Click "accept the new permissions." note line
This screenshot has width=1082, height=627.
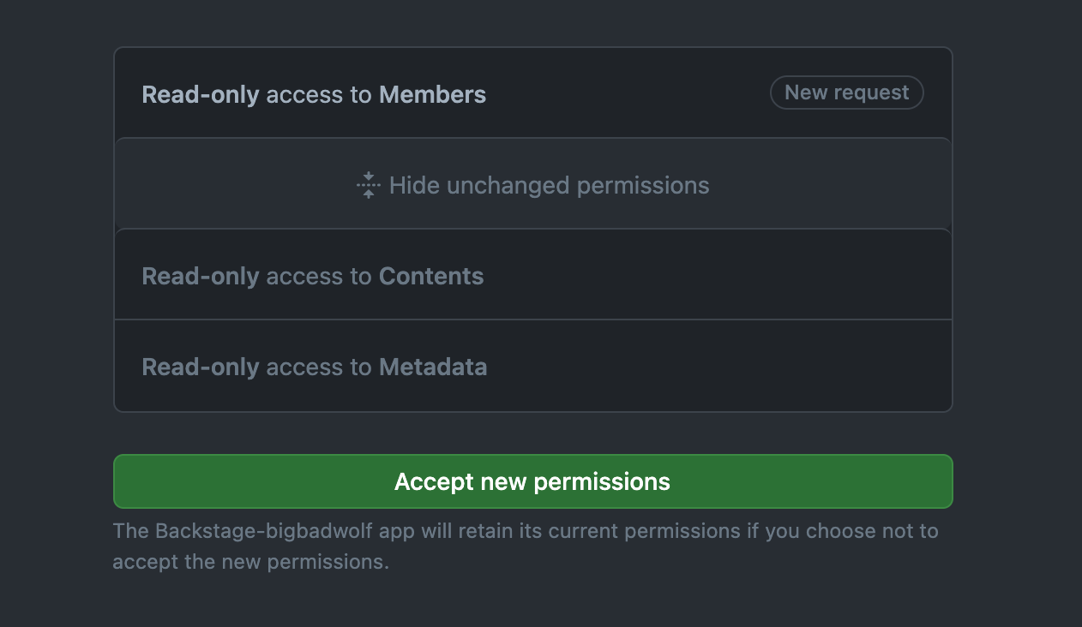pos(251,562)
